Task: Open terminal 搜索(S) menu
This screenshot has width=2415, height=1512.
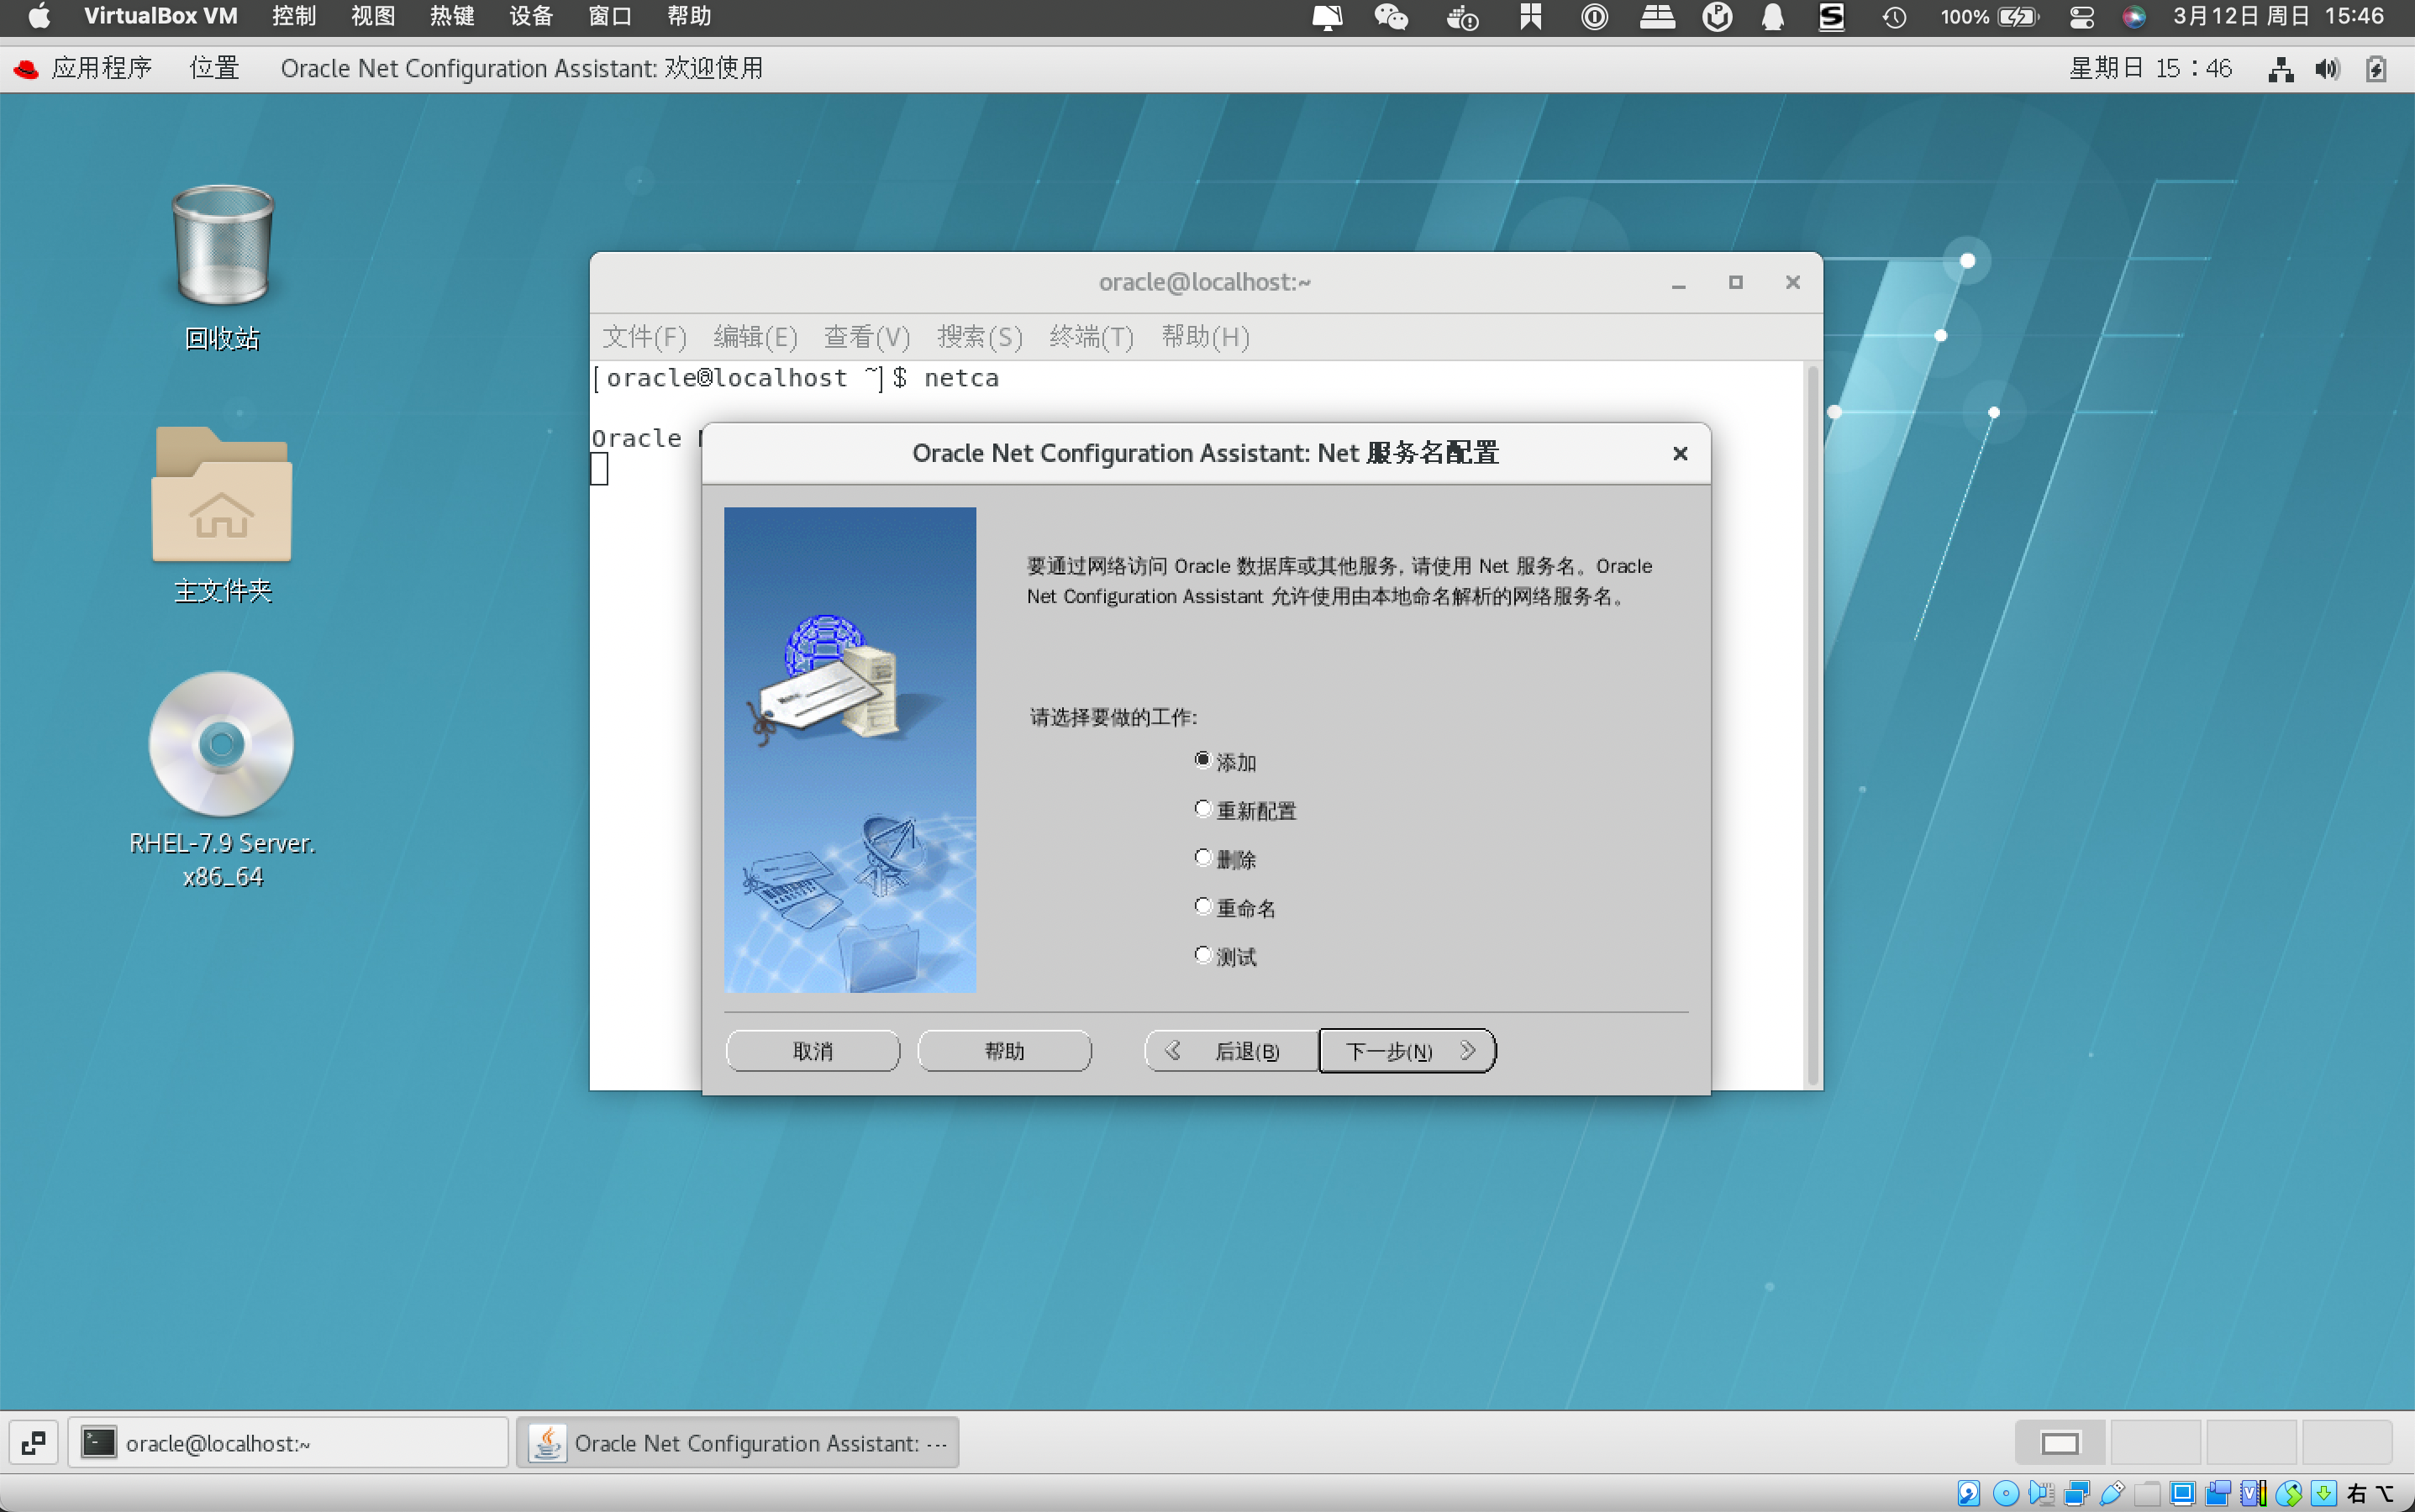Action: [980, 337]
